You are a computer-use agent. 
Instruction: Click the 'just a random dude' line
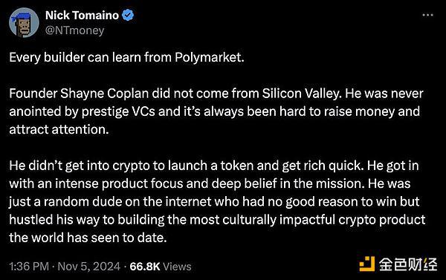[214, 201]
